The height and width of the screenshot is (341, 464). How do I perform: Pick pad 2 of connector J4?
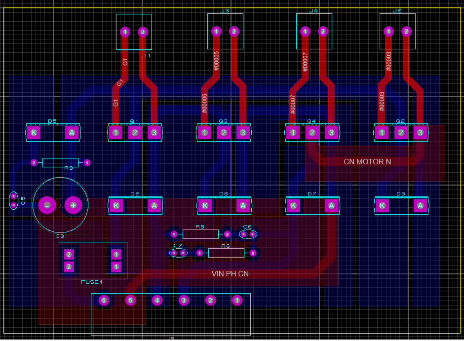pyautogui.click(x=323, y=32)
